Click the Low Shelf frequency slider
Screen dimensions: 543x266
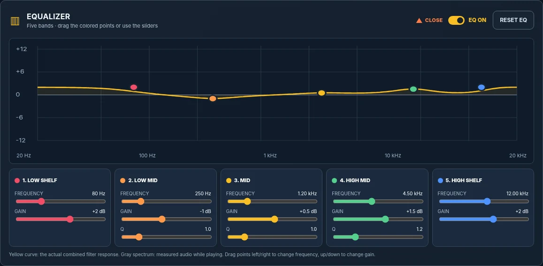pos(61,201)
